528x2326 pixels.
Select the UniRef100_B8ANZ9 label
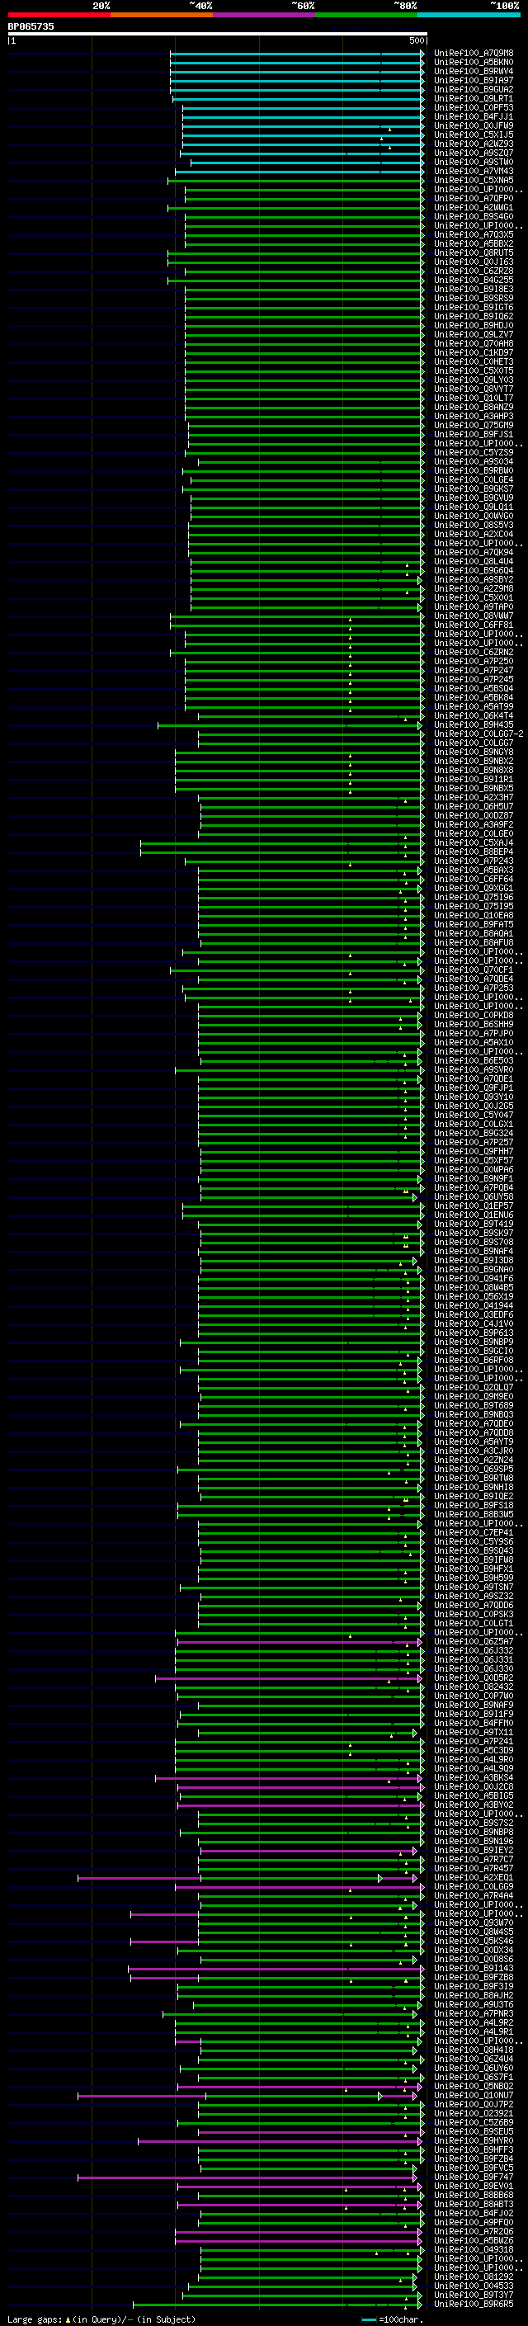pos(474,406)
